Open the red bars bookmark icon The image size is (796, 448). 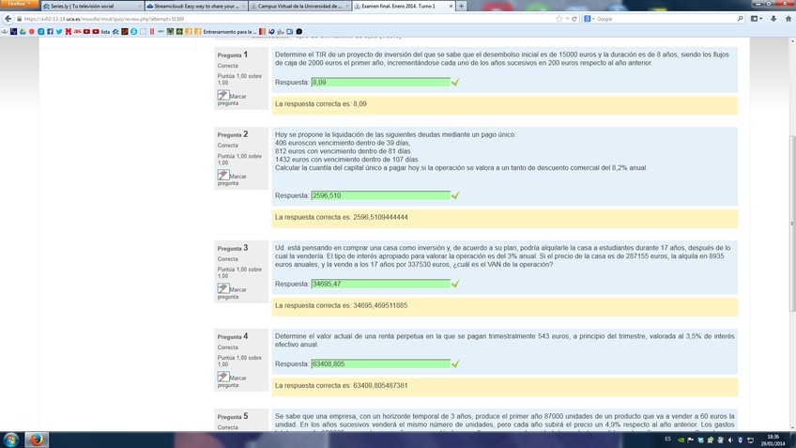[x=152, y=32]
